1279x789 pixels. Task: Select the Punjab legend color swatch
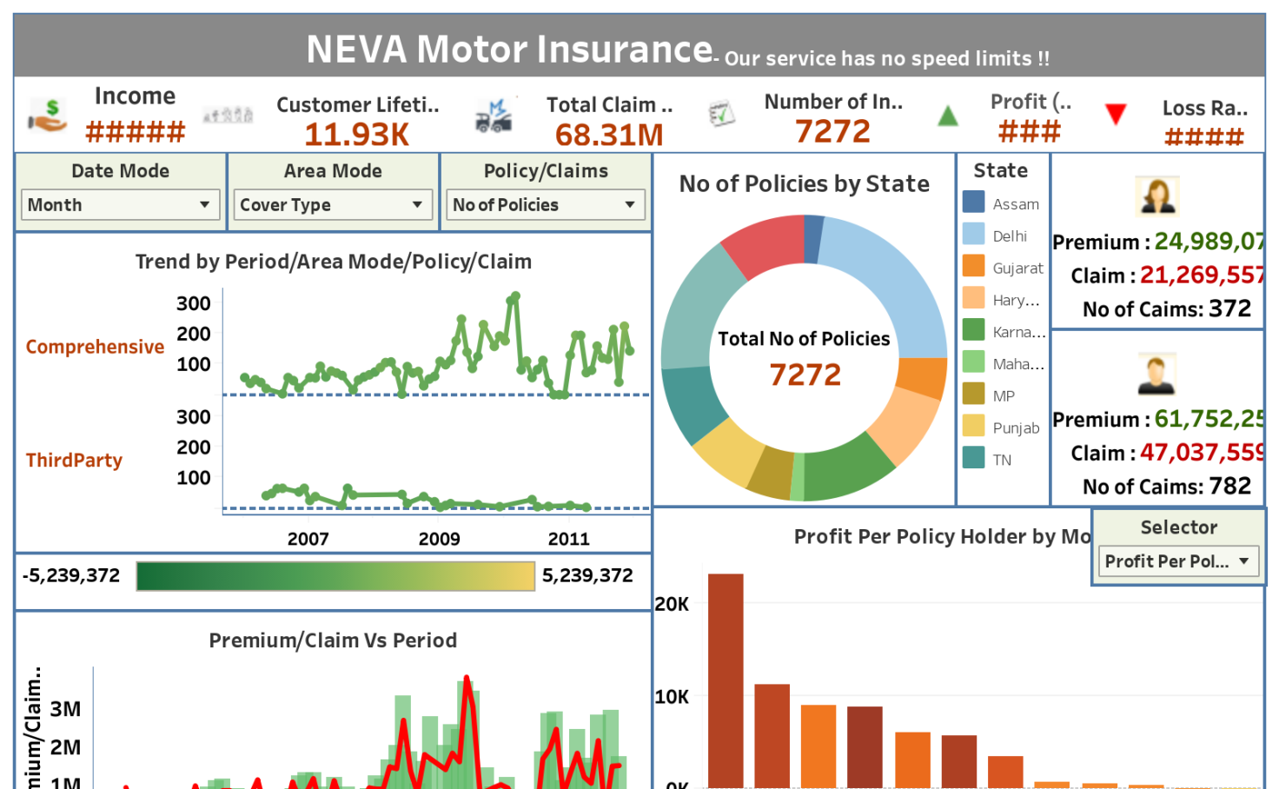coord(974,426)
